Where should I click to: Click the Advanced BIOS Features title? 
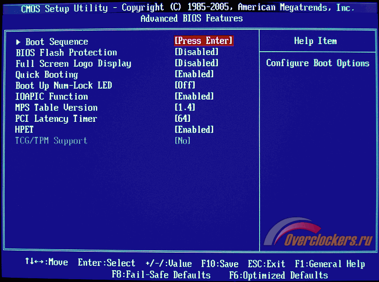[192, 18]
